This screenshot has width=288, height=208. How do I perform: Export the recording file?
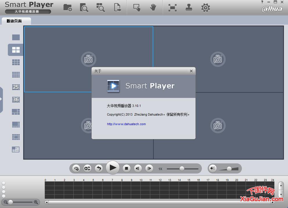[117, 8]
